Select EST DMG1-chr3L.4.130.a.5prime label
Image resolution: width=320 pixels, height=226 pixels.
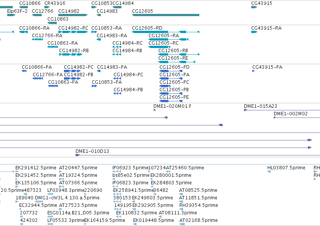[67, 198]
